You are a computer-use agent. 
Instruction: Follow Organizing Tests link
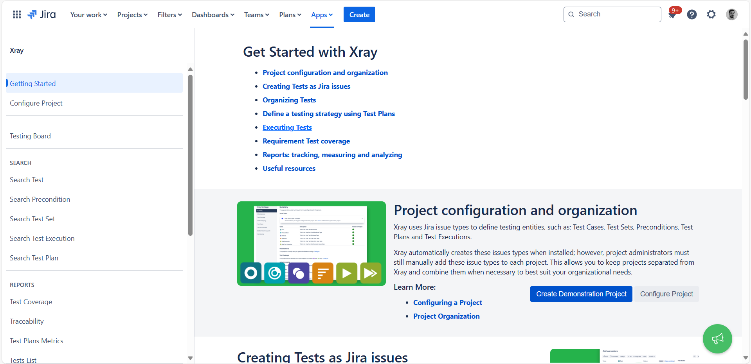point(289,100)
